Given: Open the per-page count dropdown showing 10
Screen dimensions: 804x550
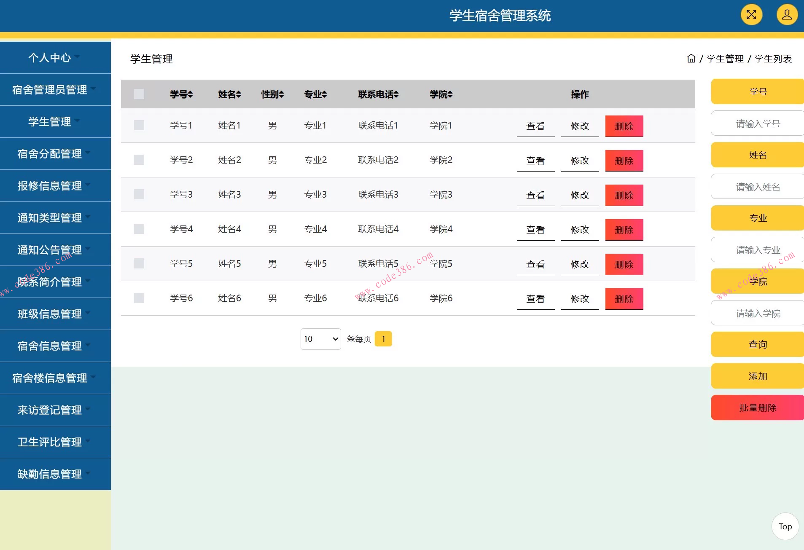Looking at the screenshot, I should coord(320,338).
